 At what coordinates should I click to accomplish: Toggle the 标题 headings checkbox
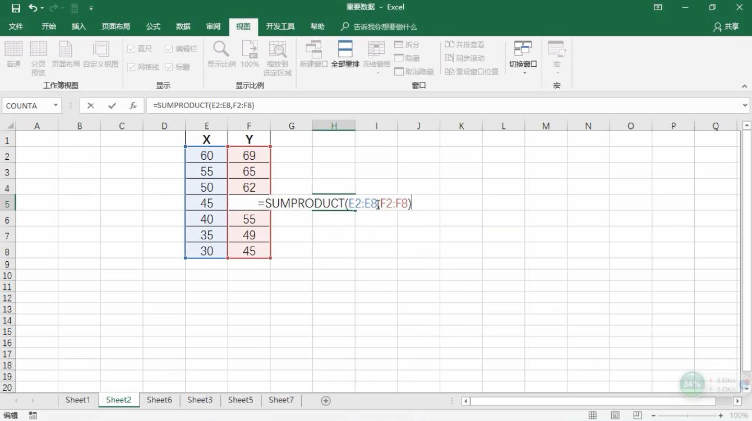point(169,67)
